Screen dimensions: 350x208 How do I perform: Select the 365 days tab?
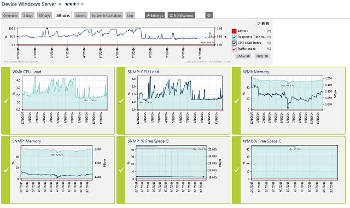pos(63,15)
